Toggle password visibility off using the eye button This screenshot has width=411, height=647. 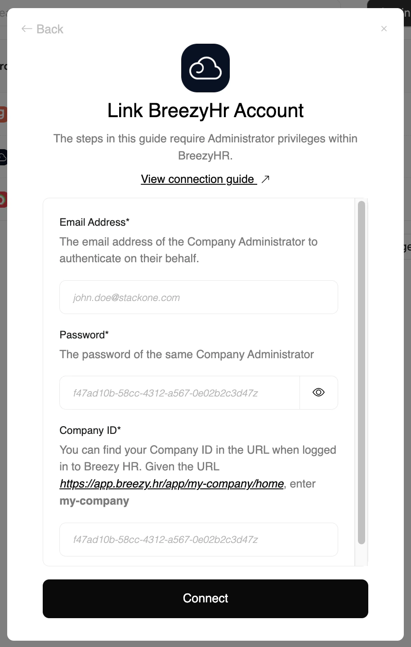click(x=318, y=392)
